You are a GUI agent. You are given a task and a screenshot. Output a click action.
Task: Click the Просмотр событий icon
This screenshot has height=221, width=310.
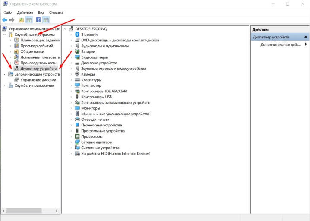pos(16,46)
